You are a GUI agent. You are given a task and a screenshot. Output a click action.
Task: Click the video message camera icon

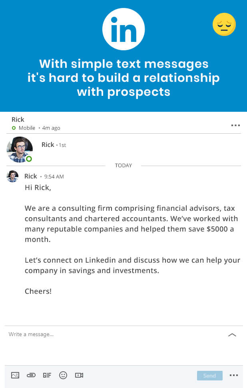(79, 375)
